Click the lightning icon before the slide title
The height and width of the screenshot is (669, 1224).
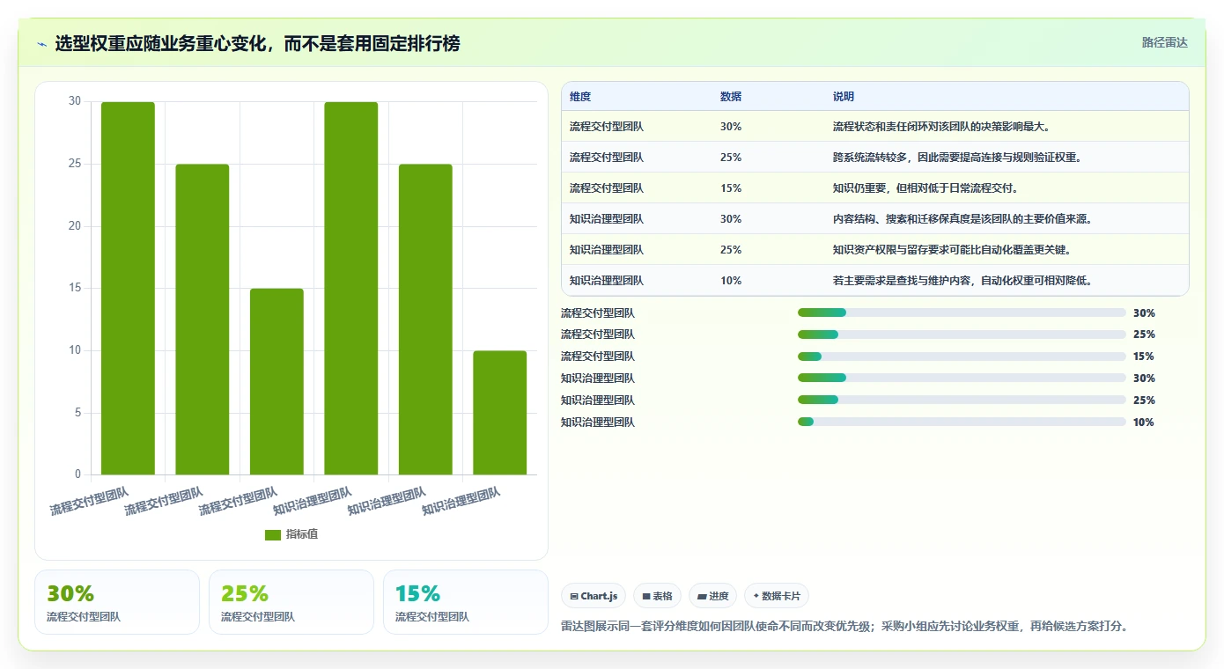pos(42,44)
